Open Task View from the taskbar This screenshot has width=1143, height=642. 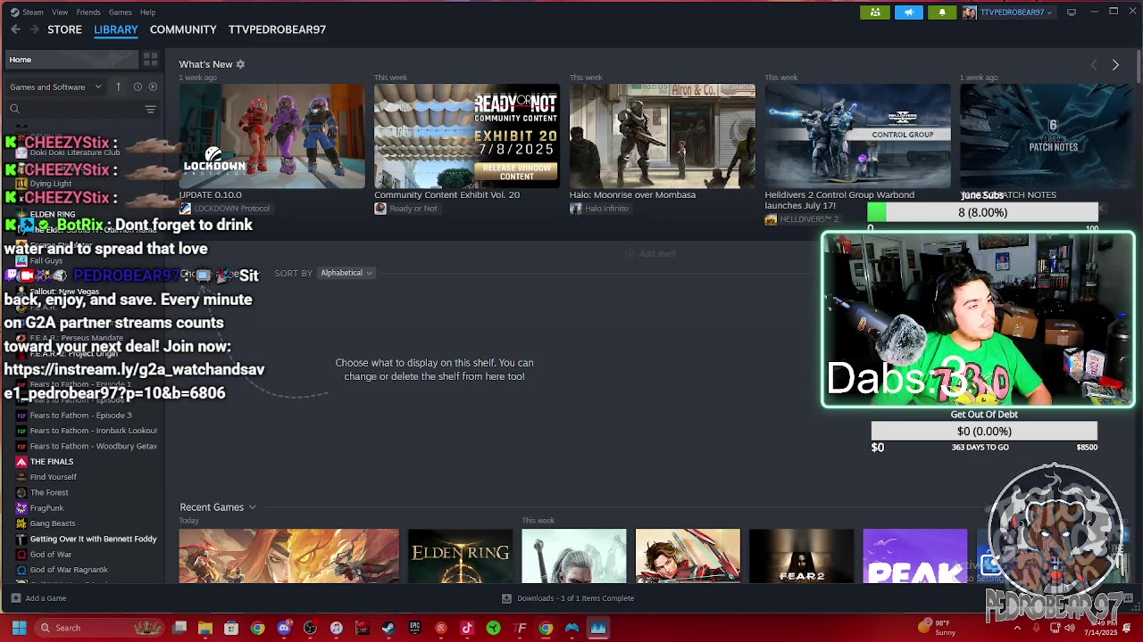click(x=179, y=628)
